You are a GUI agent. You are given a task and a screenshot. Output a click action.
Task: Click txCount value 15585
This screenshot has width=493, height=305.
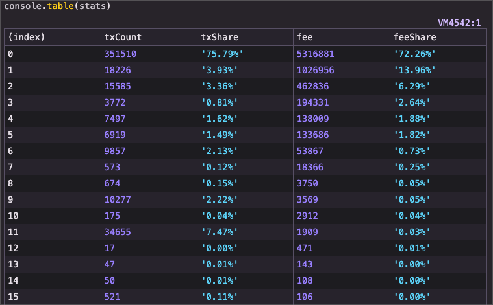coord(118,86)
